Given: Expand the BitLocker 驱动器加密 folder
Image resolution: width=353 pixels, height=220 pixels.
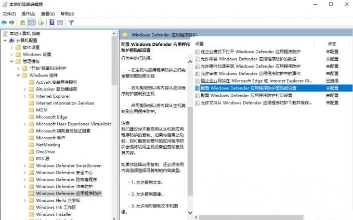Looking at the screenshot, I should [x=25, y=89].
